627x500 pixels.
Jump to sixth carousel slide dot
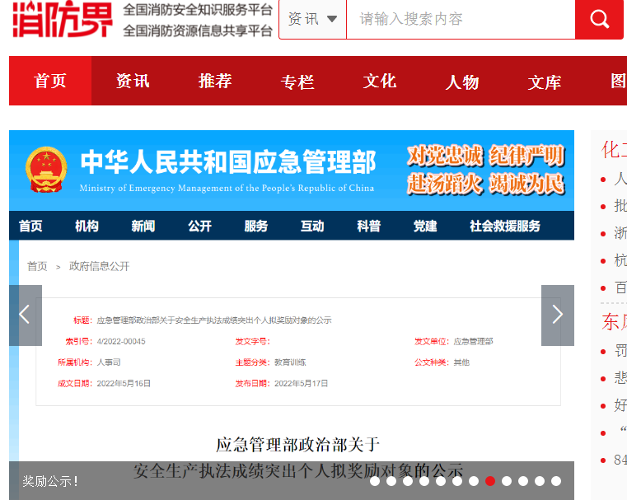pyautogui.click(x=457, y=481)
